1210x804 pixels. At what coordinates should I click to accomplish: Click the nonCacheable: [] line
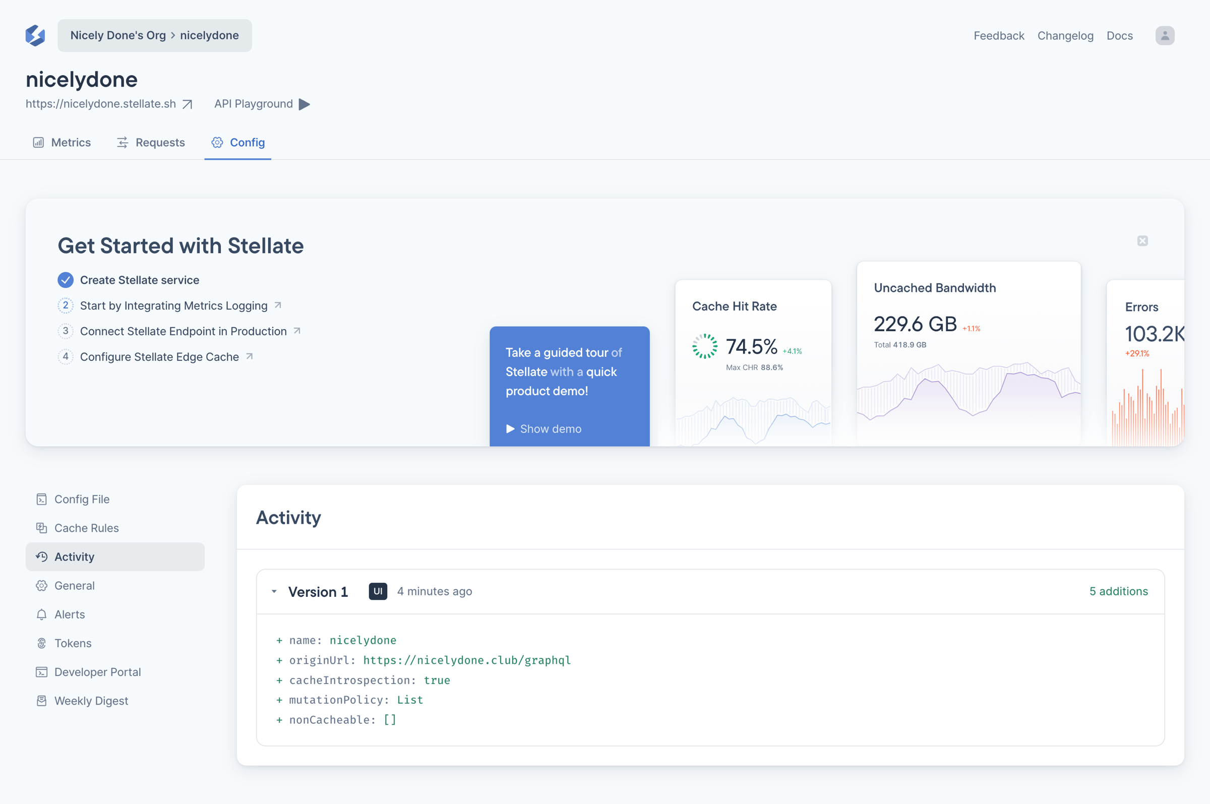click(336, 720)
